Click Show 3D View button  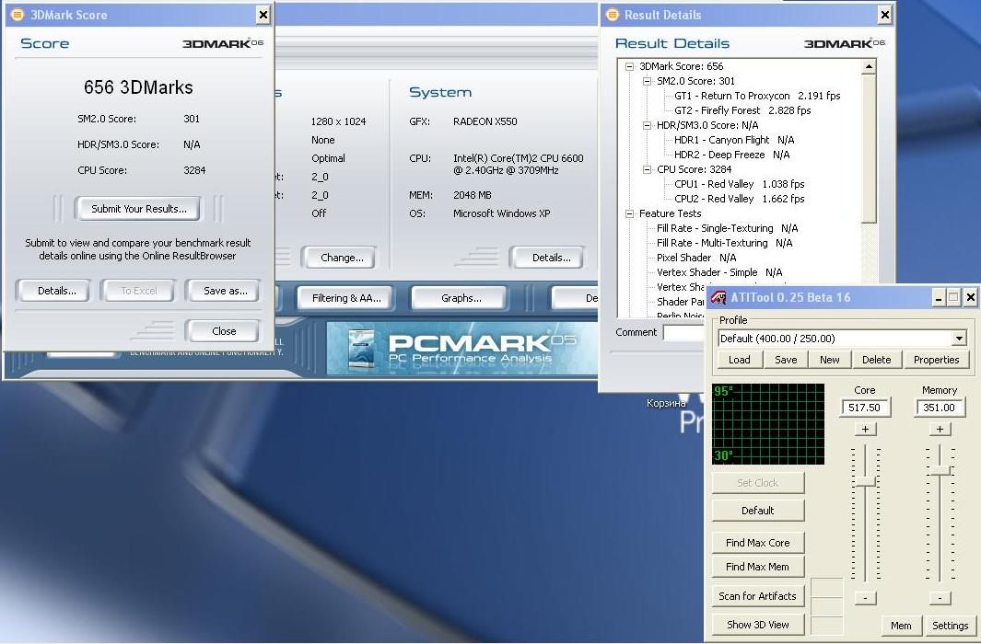758,625
